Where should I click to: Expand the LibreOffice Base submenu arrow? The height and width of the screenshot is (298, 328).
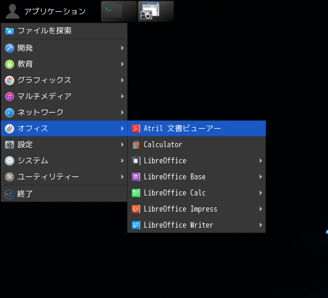[x=261, y=177]
